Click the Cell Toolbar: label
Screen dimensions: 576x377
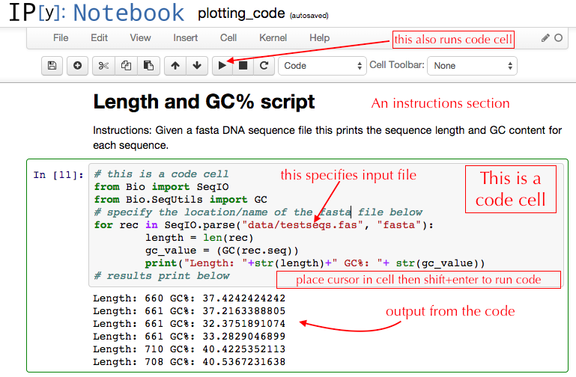coord(397,65)
